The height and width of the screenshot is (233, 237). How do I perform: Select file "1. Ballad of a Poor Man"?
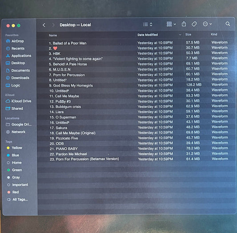tap(68, 43)
